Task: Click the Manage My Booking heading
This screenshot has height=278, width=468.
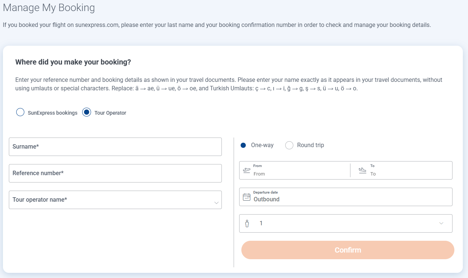Action: (49, 8)
